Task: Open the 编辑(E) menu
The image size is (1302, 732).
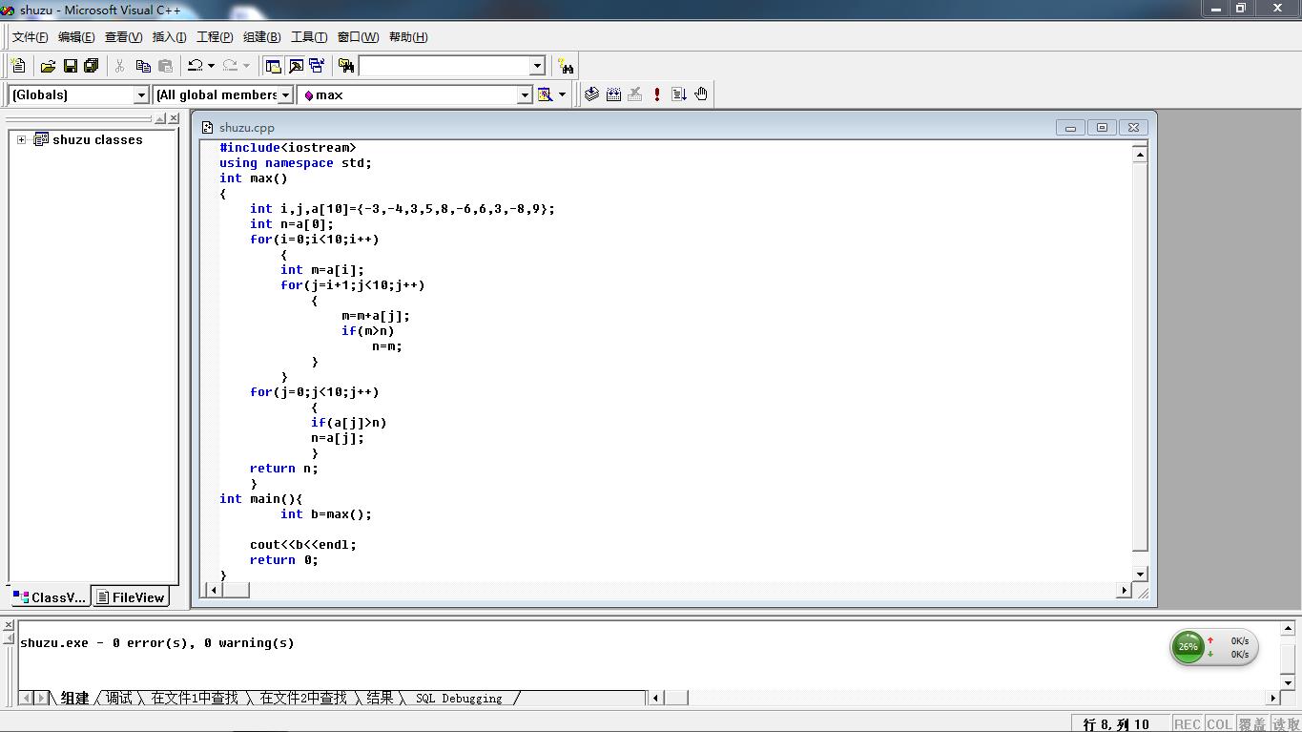Action: tap(76, 37)
